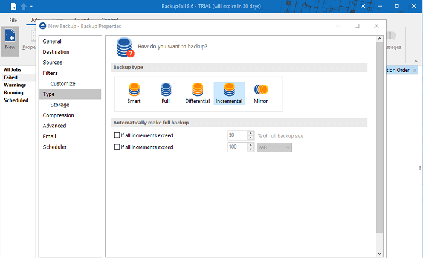Choose the Full backup type icon
Screen dimensions: 423x258
pyautogui.click(x=165, y=90)
